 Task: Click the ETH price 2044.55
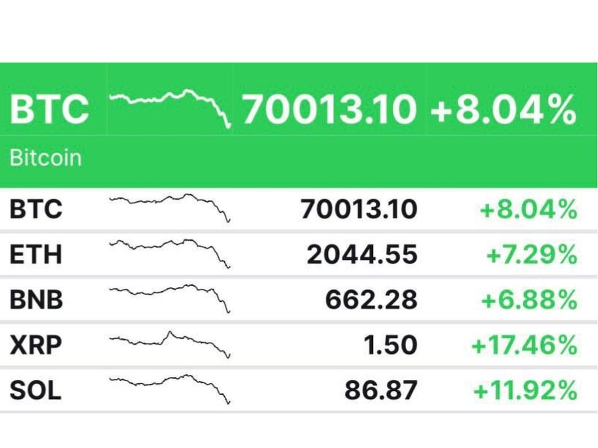click(x=362, y=254)
